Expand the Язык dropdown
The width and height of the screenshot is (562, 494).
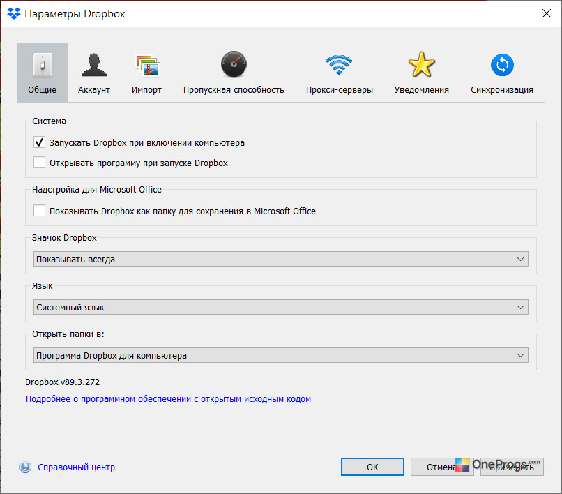(280, 307)
